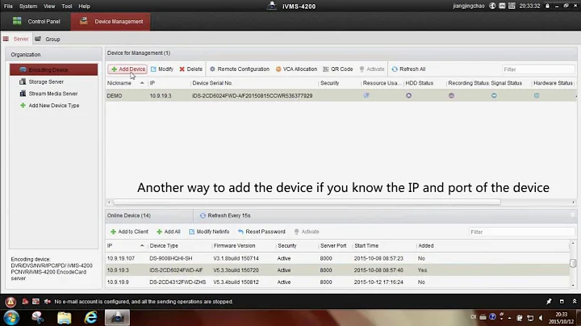Screen dimensions: 581x326
Task: Click the Device Serial No. column header
Action: point(212,83)
